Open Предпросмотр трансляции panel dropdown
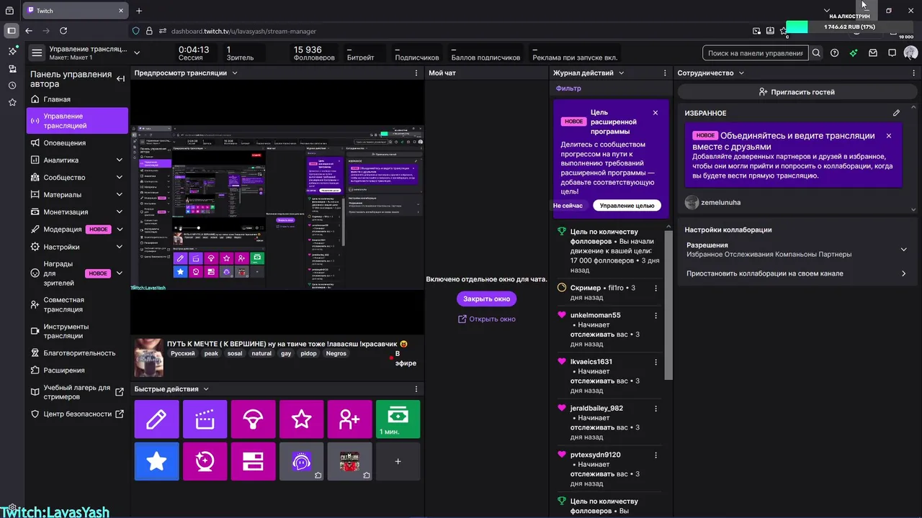 pos(235,73)
